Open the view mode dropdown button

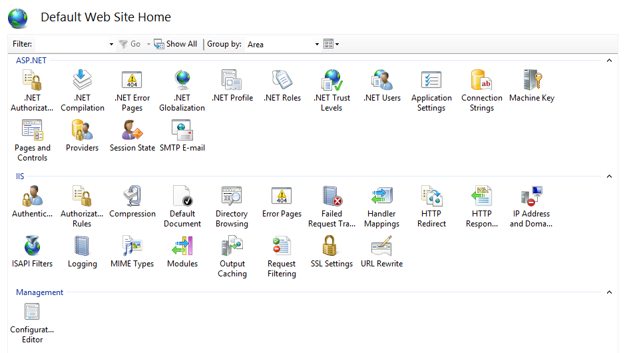click(x=331, y=44)
